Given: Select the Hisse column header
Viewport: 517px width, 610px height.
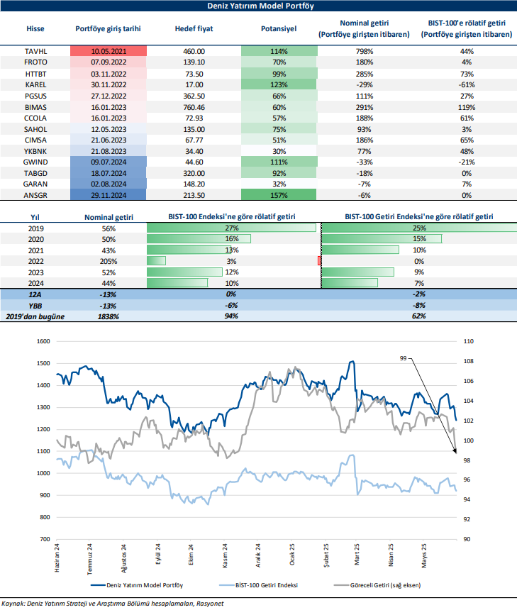Looking at the screenshot, I should [x=35, y=28].
